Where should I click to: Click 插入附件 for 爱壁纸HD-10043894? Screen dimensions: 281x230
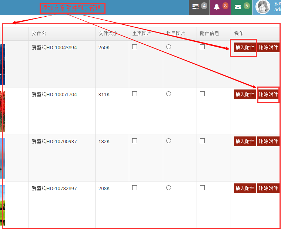click(245, 47)
